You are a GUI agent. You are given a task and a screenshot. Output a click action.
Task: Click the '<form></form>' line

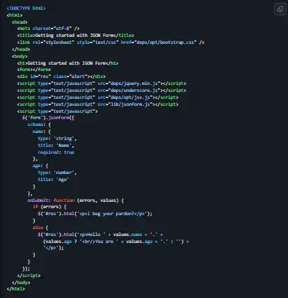pos(34,70)
